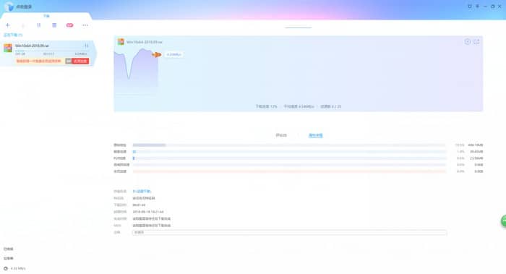
Task: Open the pink VIP badge icon
Action: click(69, 25)
